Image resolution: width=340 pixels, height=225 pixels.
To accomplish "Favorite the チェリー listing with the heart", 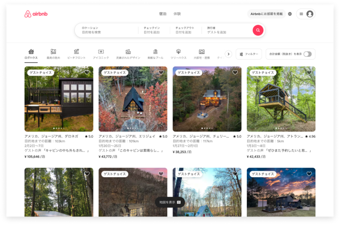I will (235, 72).
